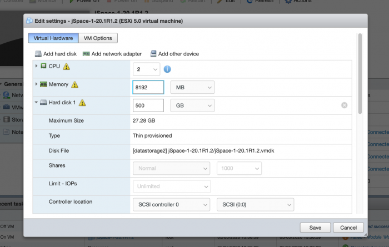Open the CPU count dropdown

tap(146, 69)
